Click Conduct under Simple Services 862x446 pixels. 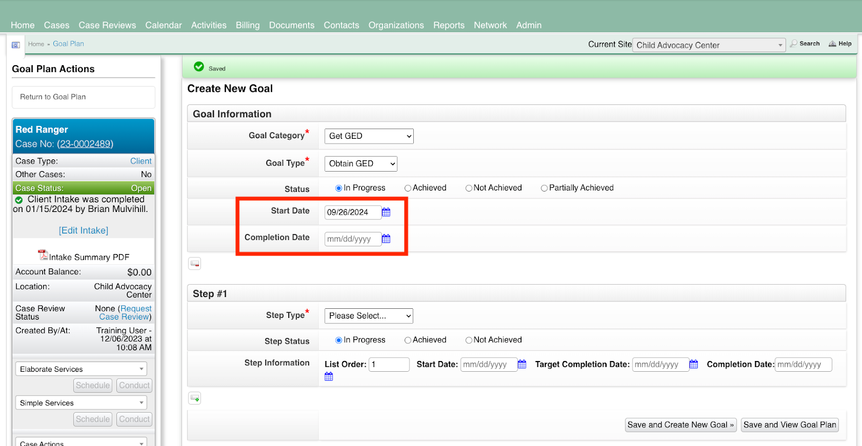click(x=135, y=419)
